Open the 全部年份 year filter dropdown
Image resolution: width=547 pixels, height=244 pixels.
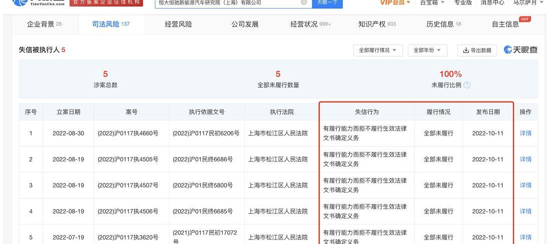pos(427,50)
